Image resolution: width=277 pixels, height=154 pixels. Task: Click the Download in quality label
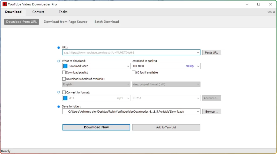(144, 61)
